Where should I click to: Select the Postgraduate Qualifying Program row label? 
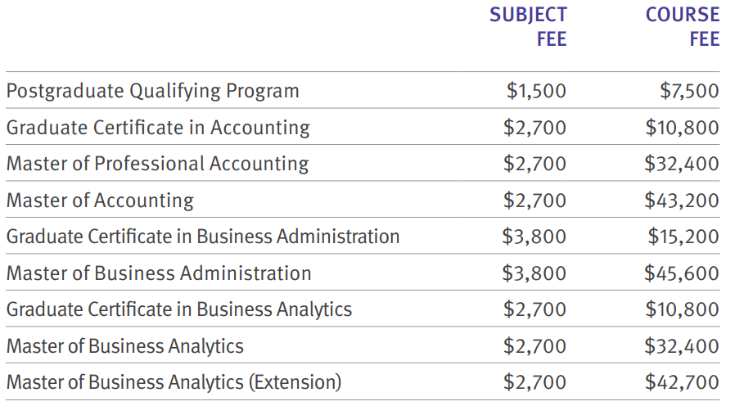point(153,92)
